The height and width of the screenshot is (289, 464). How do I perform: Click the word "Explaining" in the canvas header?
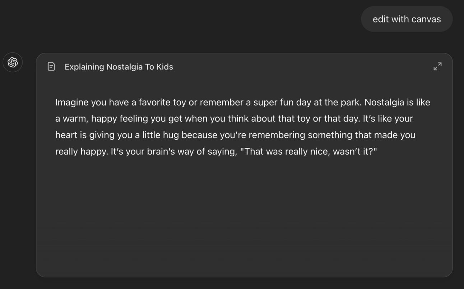84,67
